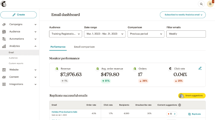The height and width of the screenshot is (120, 215).
Task: Click the Mailchimp Freddie logo
Action: [x=3, y=4]
